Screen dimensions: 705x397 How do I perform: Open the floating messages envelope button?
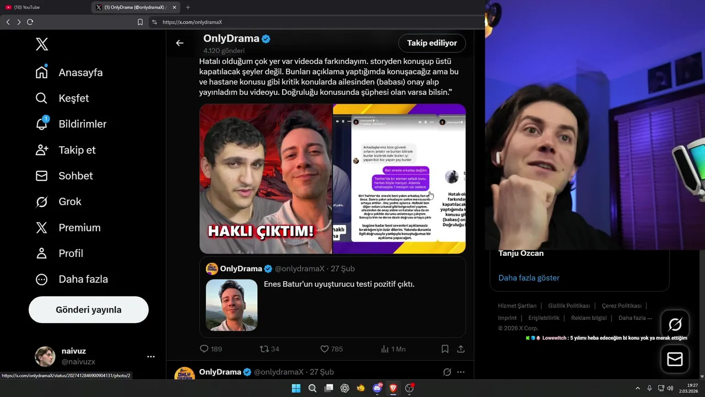pyautogui.click(x=675, y=360)
